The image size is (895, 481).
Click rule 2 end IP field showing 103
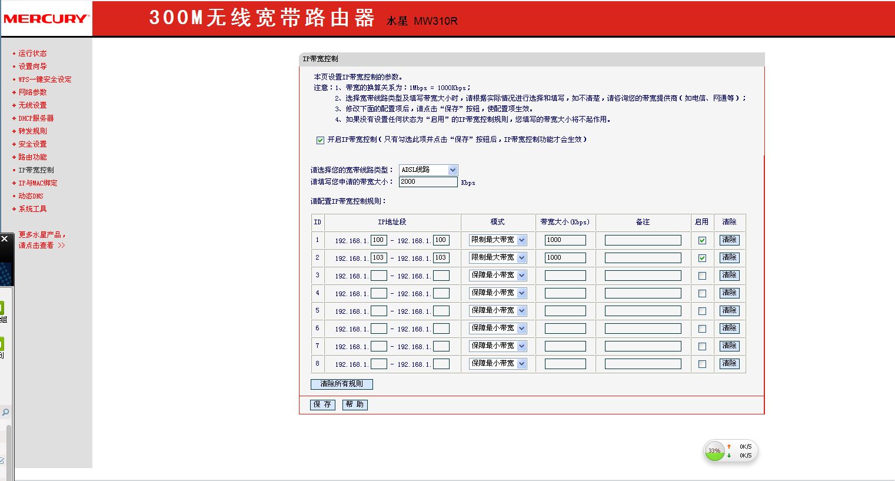pyautogui.click(x=441, y=258)
